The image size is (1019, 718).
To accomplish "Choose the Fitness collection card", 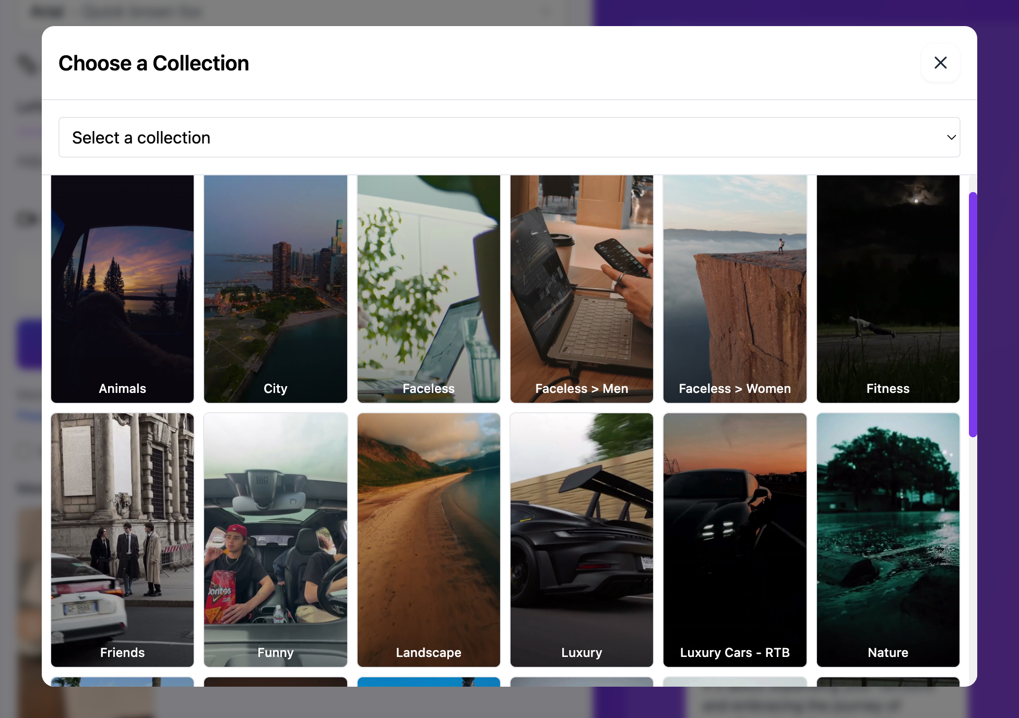I will point(887,289).
